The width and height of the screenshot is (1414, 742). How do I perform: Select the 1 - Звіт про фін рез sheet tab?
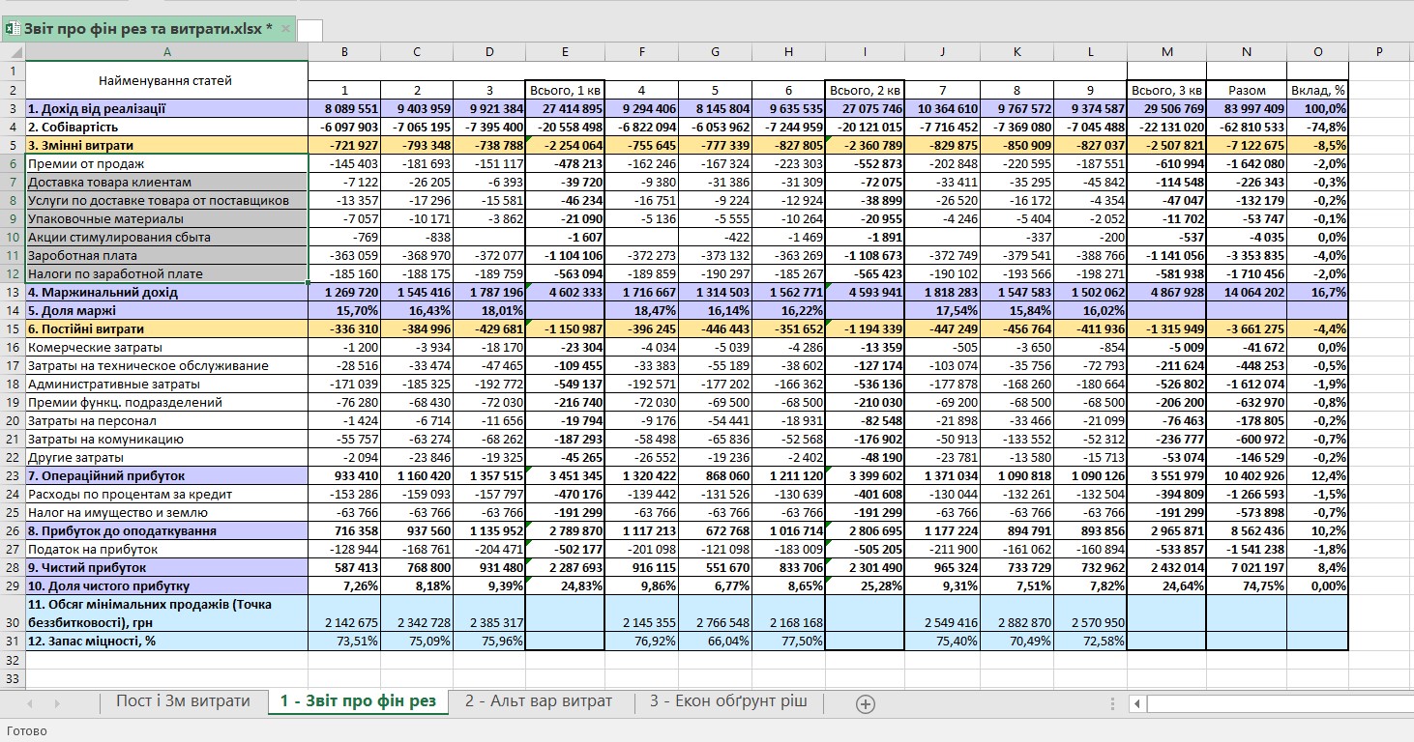[358, 701]
